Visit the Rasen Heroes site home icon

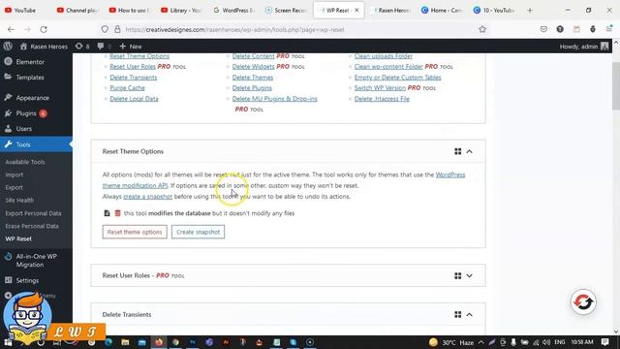(23, 47)
